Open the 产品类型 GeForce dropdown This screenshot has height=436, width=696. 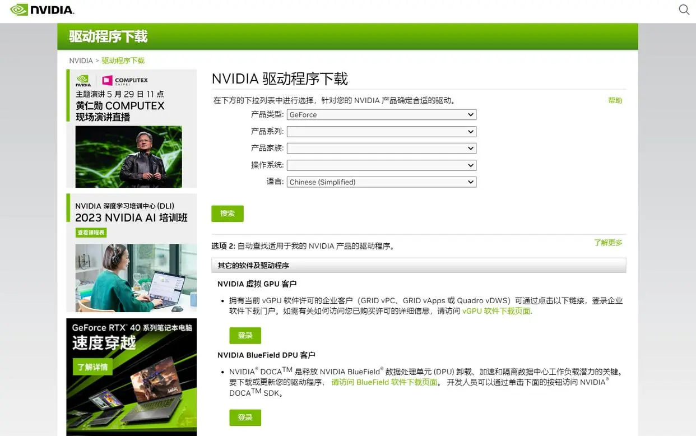[x=381, y=115]
